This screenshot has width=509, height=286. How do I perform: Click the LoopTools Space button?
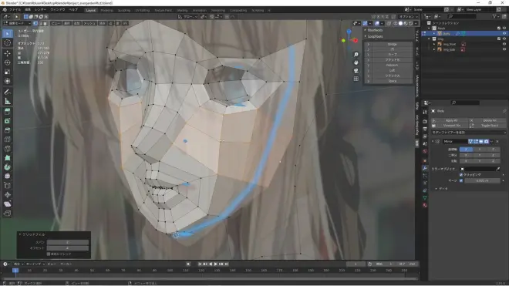pos(392,81)
